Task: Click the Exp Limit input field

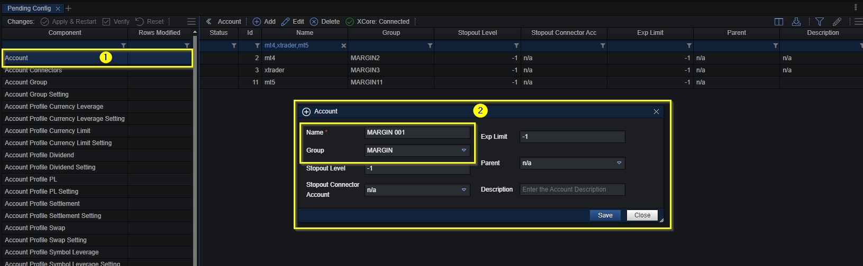Action: coord(572,137)
